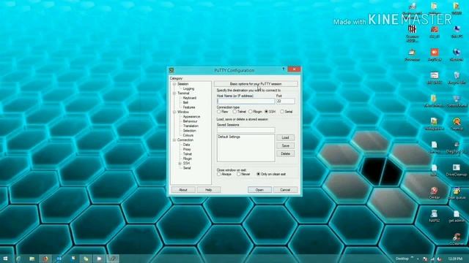Image resolution: width=469 pixels, height=263 pixels.
Task: Open the Rlogin category in the tree
Action: [x=188, y=159]
